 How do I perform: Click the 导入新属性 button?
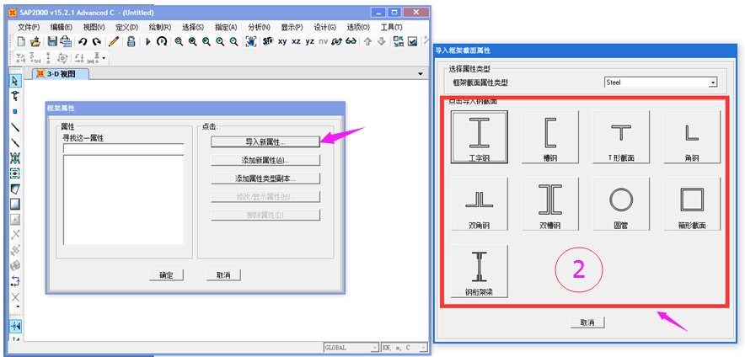click(265, 141)
